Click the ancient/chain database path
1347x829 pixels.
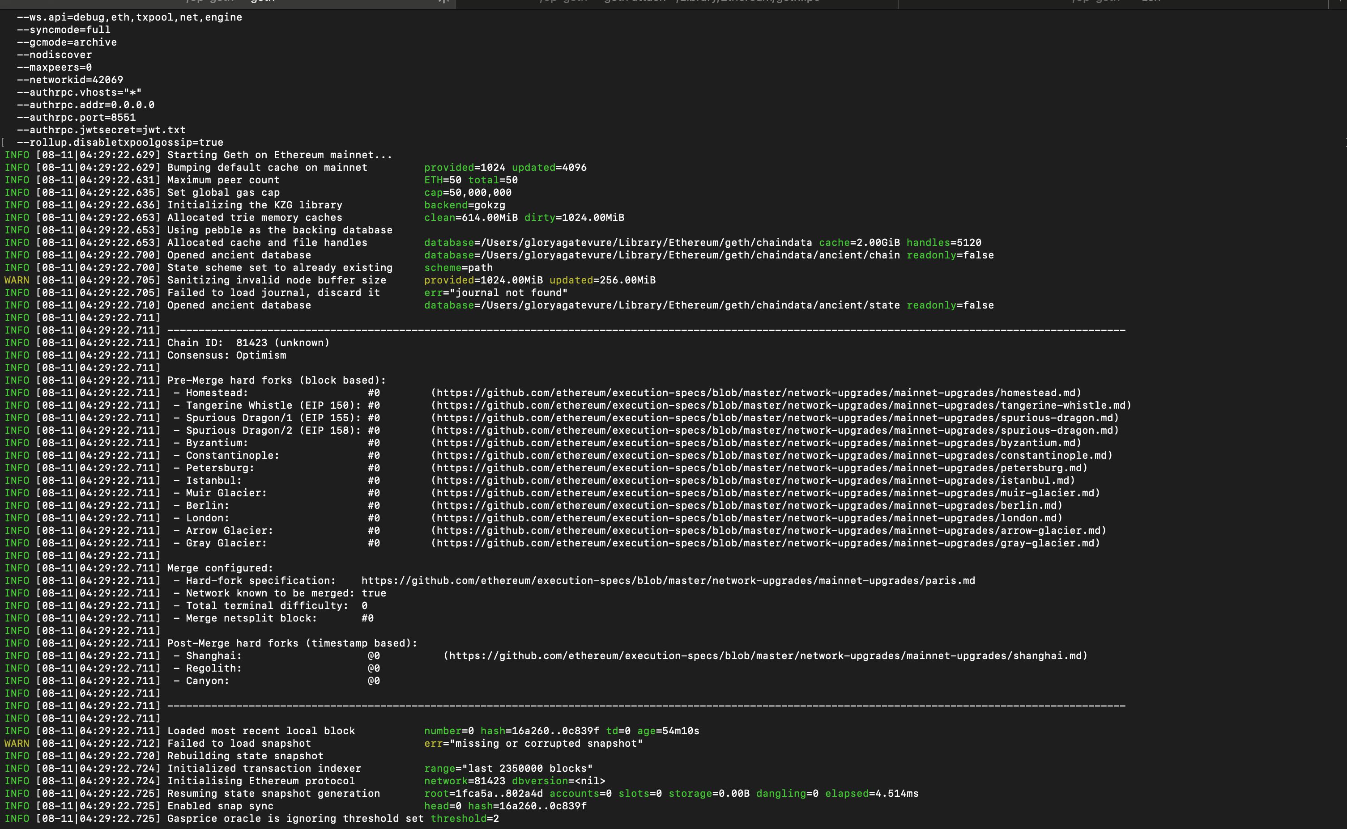click(690, 255)
